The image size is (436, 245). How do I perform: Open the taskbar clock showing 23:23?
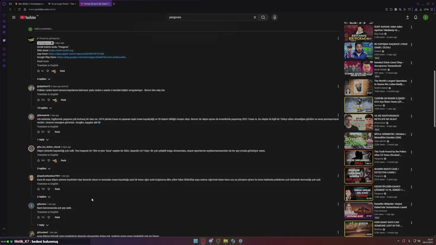click(427, 241)
